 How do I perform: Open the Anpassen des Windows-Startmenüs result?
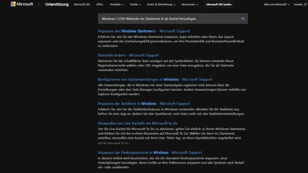click(144, 31)
